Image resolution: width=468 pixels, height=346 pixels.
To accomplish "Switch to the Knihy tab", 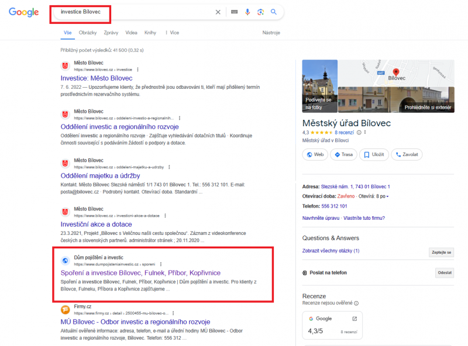I will 150,33.
